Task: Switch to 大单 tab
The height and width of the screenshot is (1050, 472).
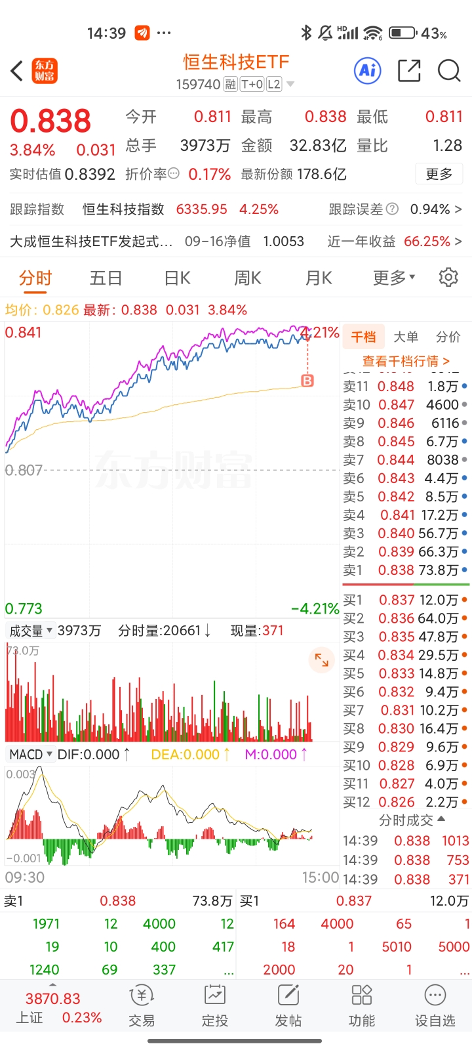Action: (x=406, y=337)
